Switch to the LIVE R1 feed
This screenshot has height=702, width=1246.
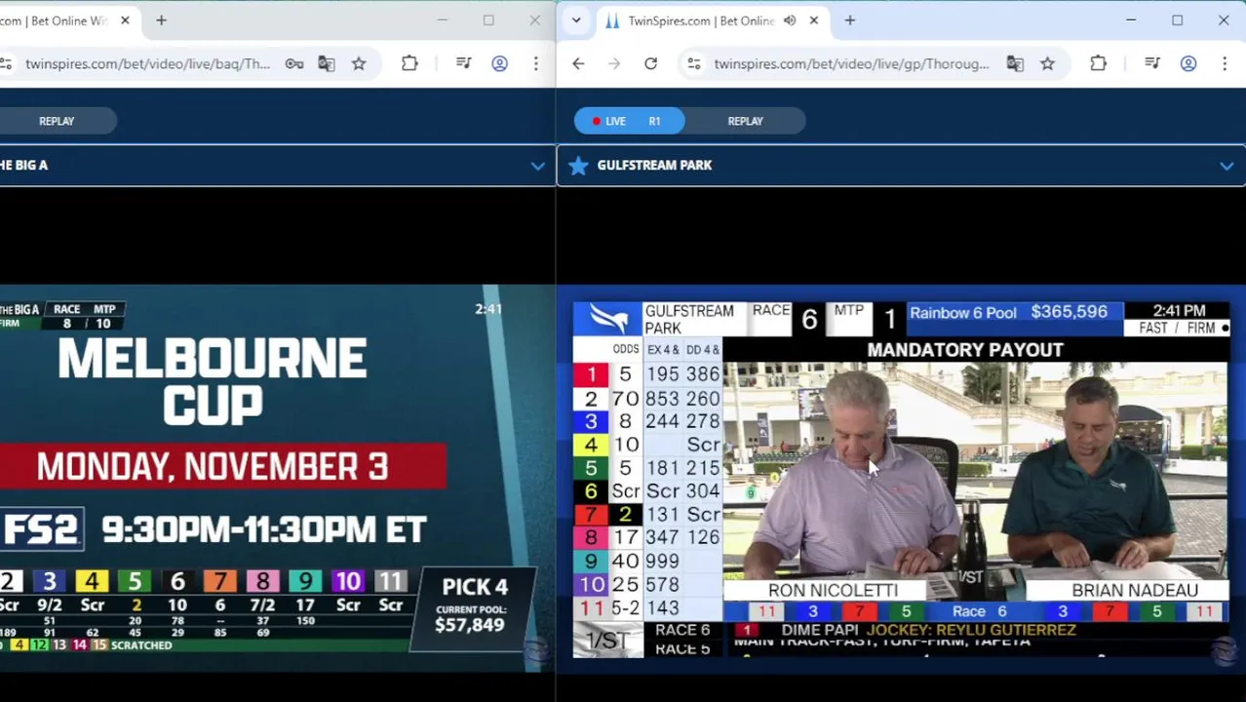point(629,121)
